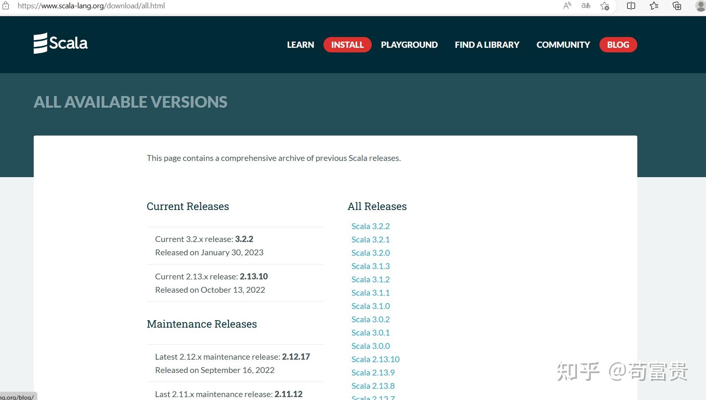Click the translate page icon

[x=586, y=6]
